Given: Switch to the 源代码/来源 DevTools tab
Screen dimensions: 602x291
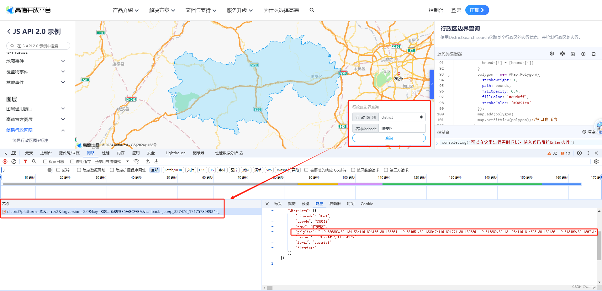Looking at the screenshot, I should [x=69, y=153].
